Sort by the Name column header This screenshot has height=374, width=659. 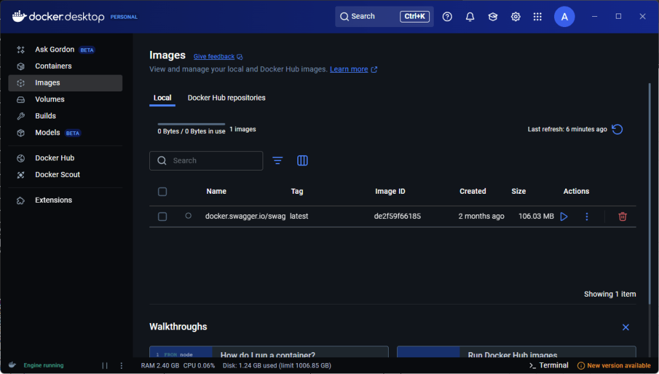(x=216, y=191)
